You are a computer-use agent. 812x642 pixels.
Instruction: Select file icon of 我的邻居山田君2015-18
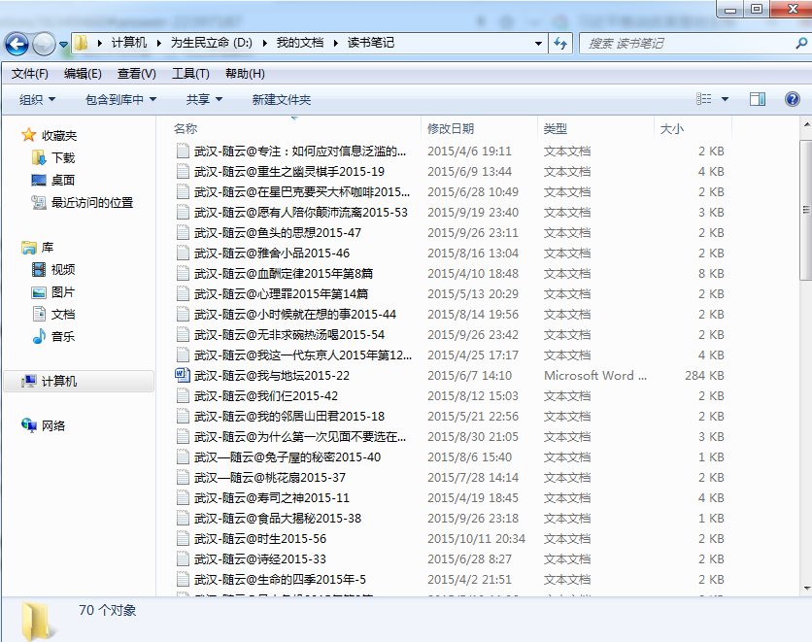[183, 416]
